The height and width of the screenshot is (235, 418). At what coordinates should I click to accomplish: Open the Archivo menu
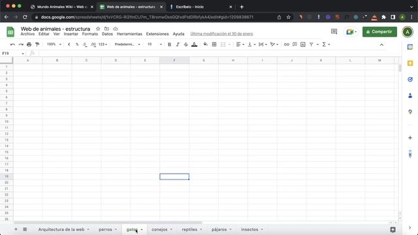pyautogui.click(x=27, y=34)
